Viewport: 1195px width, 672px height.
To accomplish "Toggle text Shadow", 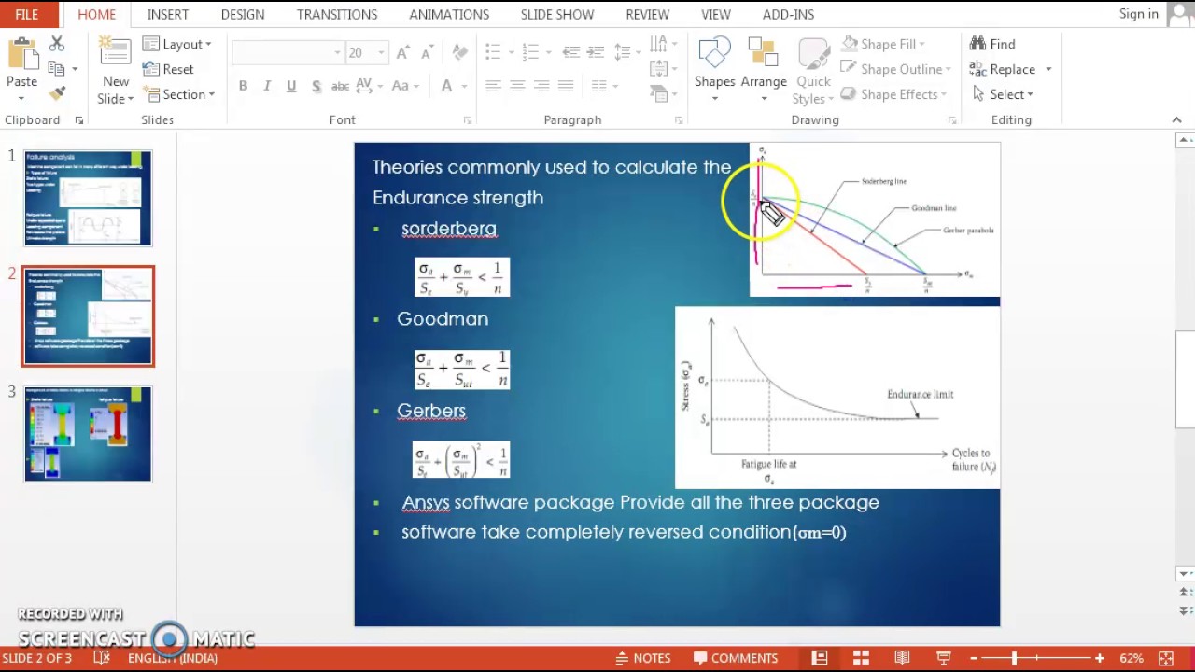I will click(316, 86).
